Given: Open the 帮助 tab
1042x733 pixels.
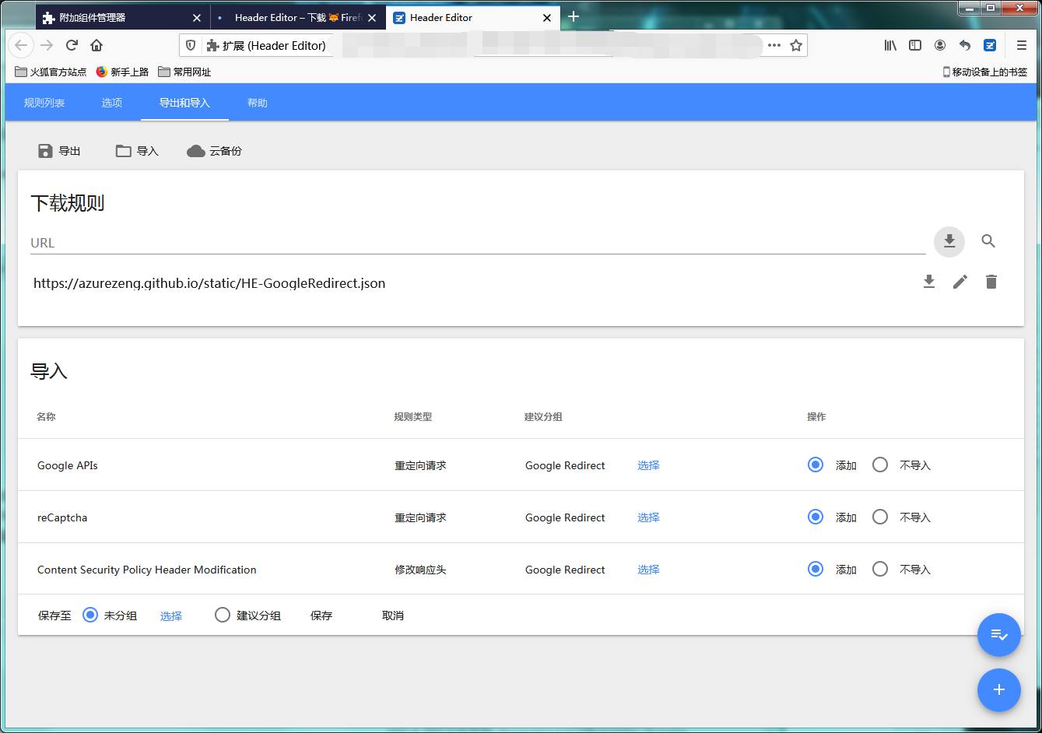Looking at the screenshot, I should click(258, 103).
